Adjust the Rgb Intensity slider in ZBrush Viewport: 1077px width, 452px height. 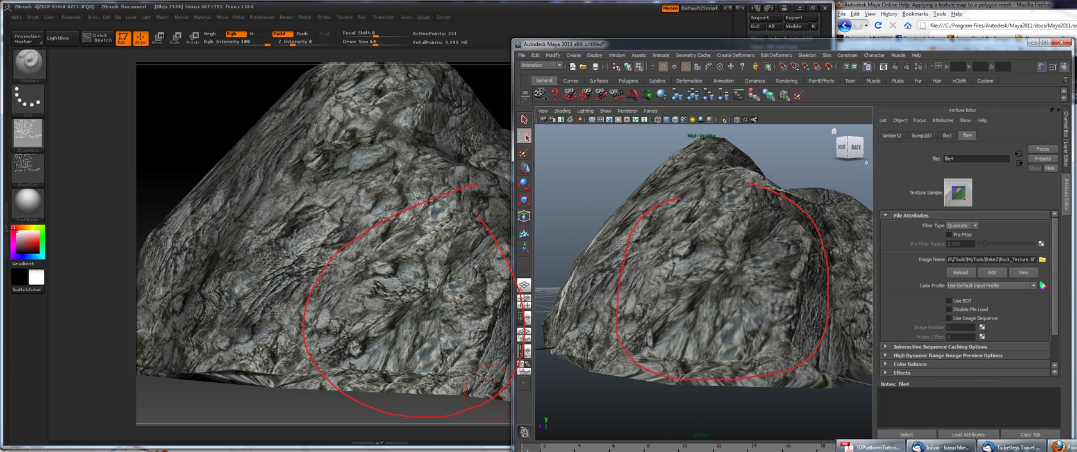(x=236, y=42)
